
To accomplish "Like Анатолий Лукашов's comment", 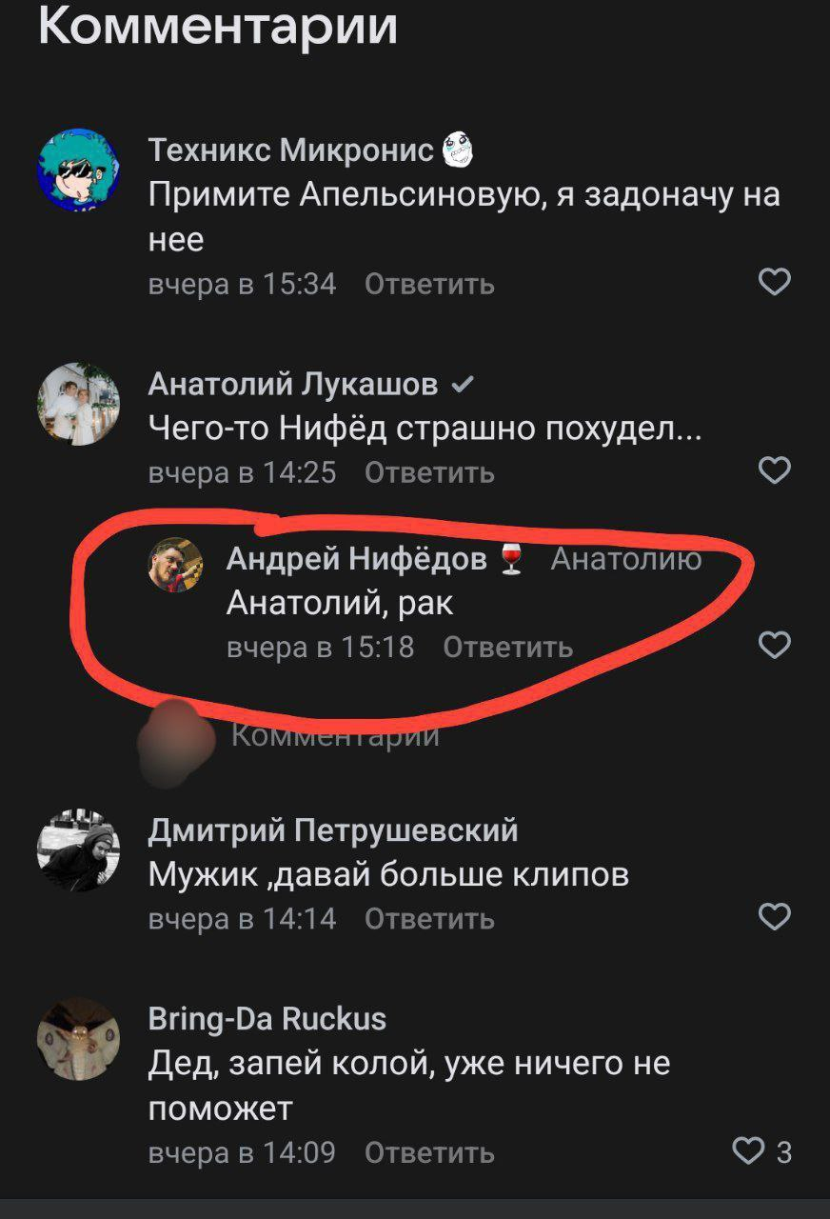I will click(x=774, y=470).
